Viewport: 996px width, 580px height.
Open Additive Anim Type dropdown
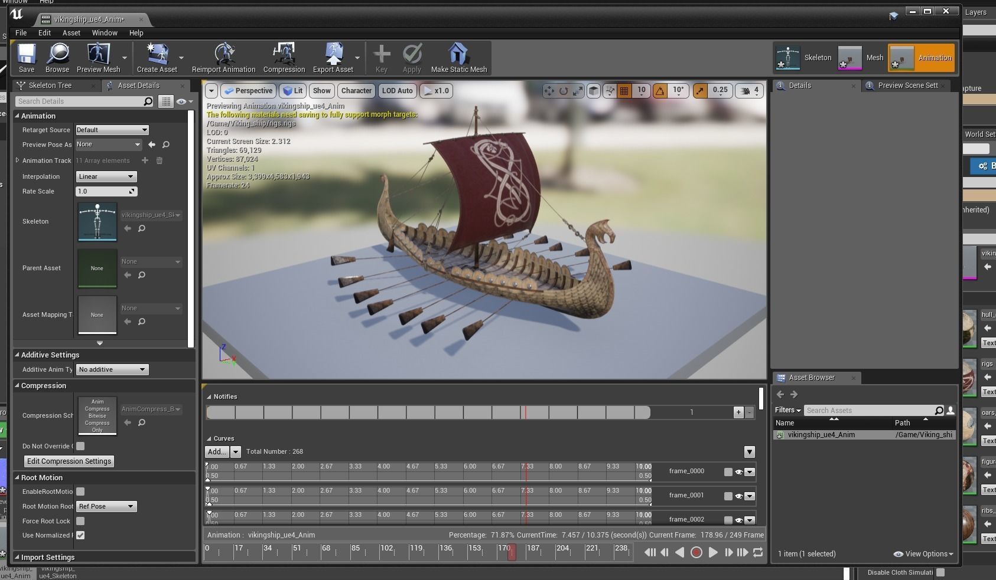(112, 369)
